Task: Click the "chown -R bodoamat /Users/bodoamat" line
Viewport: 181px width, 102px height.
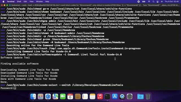Action: point(66,42)
